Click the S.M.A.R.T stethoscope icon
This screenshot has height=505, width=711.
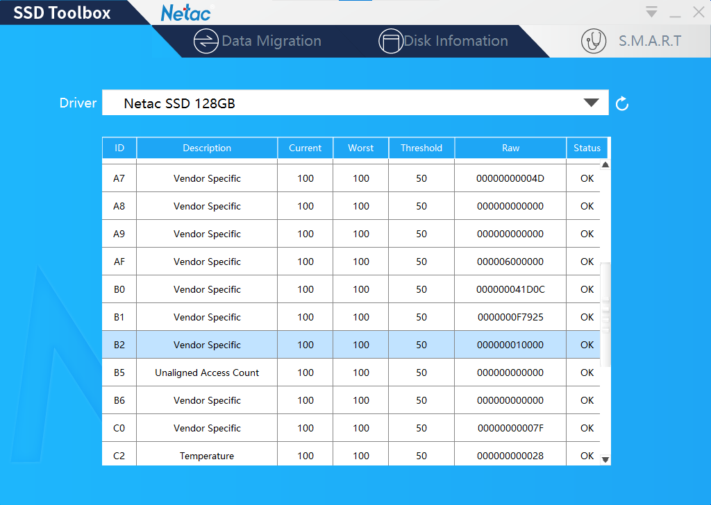point(594,41)
